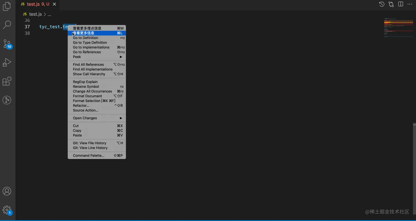Close the test.js tab
The width and height of the screenshot is (416, 221).
pyautogui.click(x=54, y=4)
